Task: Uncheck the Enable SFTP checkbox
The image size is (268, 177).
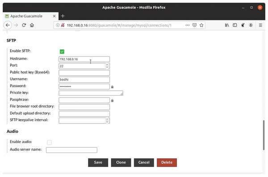Action: coord(62,52)
